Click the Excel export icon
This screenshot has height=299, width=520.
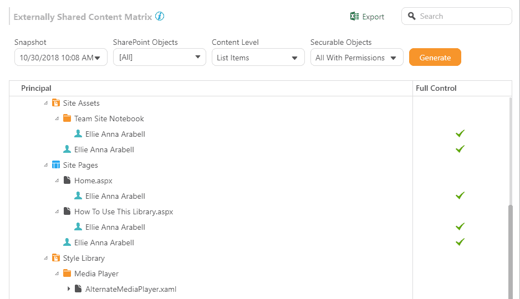355,17
